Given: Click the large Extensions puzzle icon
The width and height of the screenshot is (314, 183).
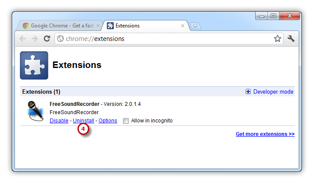Looking at the screenshot, I should pos(34,65).
